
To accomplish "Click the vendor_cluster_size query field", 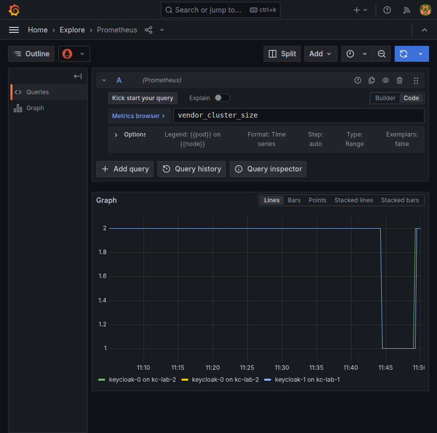I will (x=299, y=116).
